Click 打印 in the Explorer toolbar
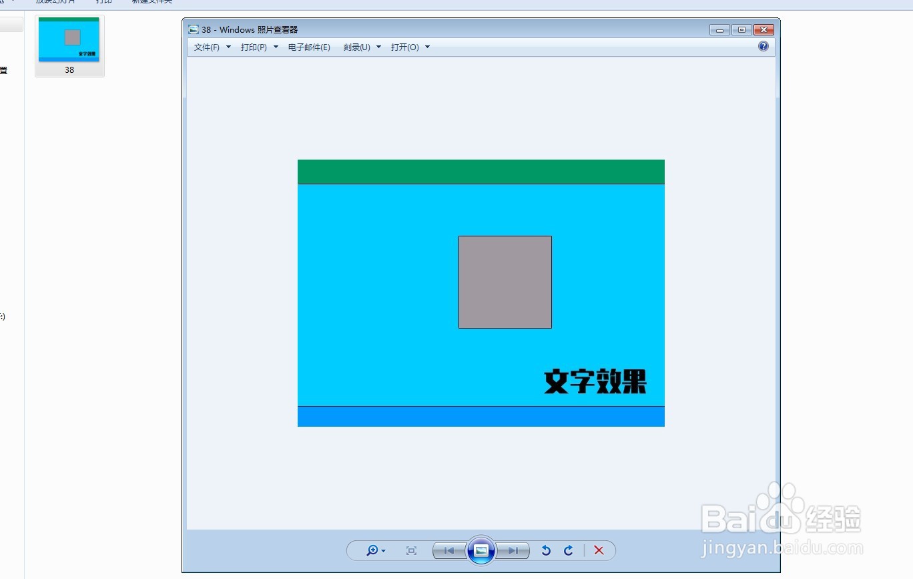The height and width of the screenshot is (579, 913). [103, 2]
